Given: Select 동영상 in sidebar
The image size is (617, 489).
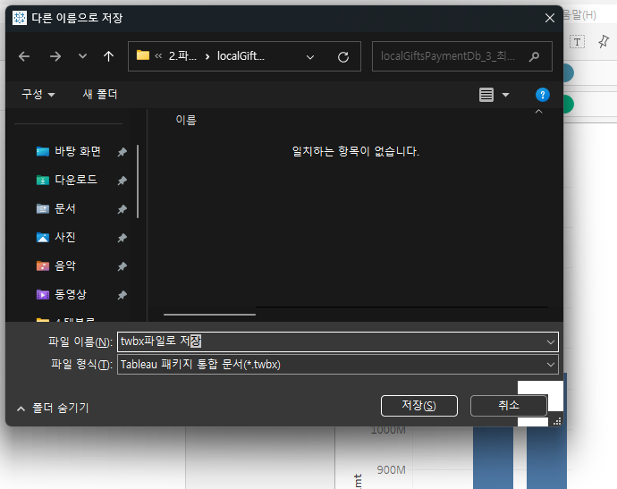Looking at the screenshot, I should [x=62, y=294].
